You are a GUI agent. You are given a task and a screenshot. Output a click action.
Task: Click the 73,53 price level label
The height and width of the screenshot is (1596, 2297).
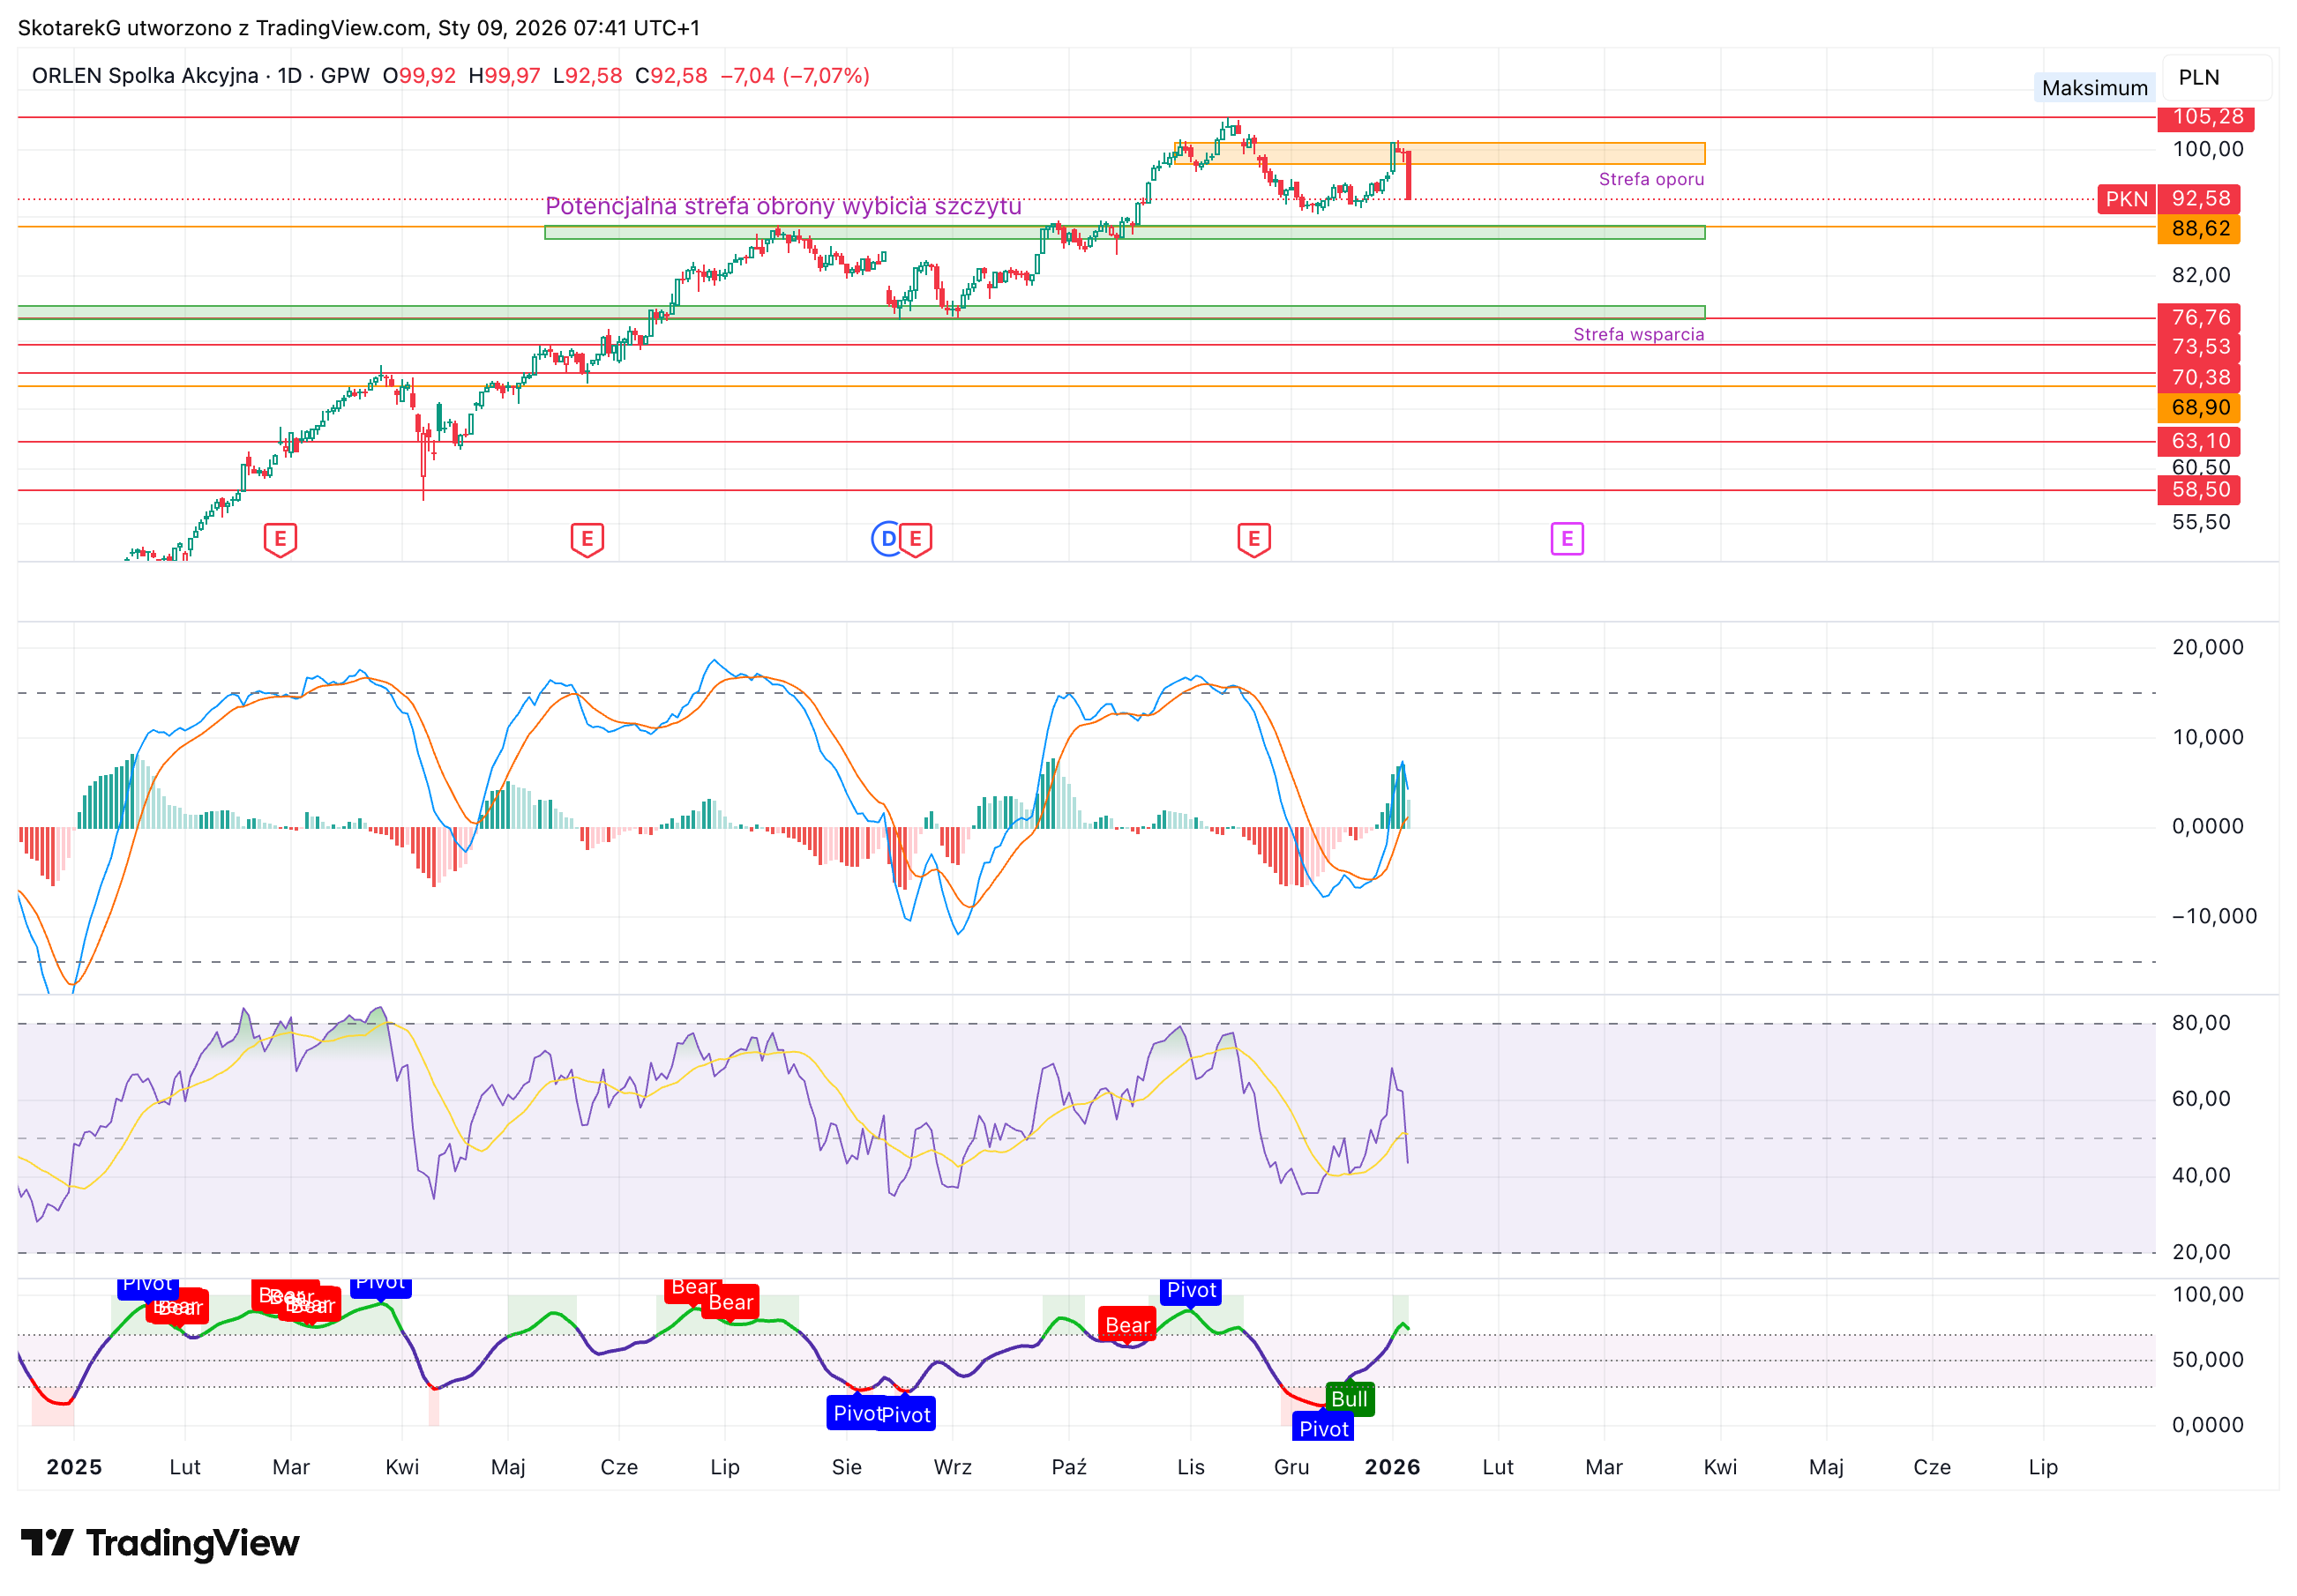(x=2199, y=347)
